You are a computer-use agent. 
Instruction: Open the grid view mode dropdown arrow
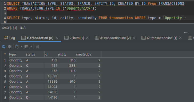31,46
